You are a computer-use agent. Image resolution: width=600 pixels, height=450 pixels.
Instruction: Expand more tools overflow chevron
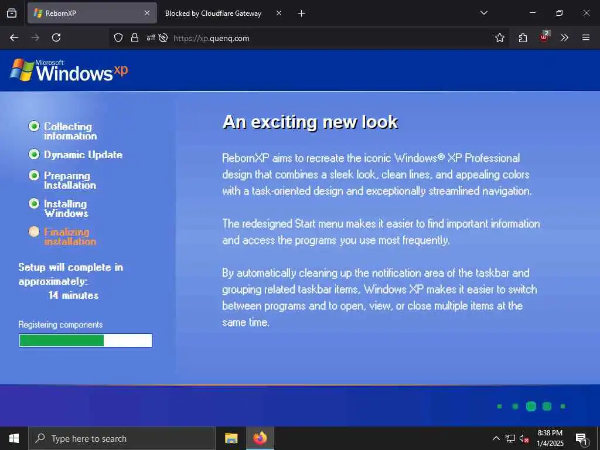click(564, 37)
